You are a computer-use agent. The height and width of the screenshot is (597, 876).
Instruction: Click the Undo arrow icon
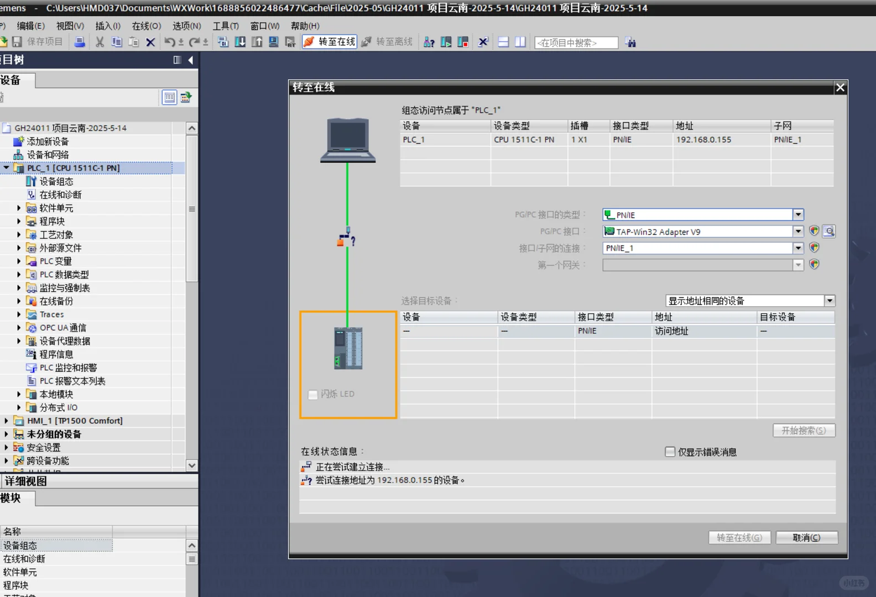point(169,42)
